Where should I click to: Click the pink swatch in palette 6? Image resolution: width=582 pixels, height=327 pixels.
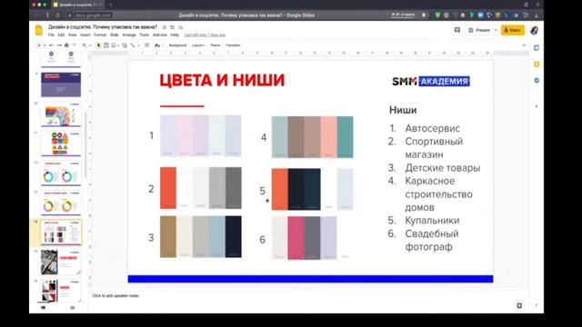[x=296, y=238]
